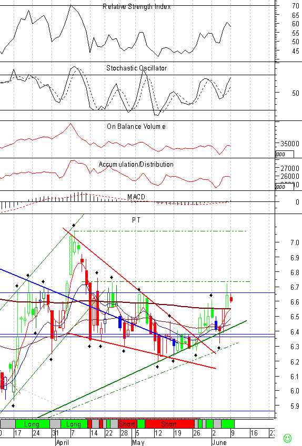The width and height of the screenshot is (302, 446).
Task: Click the Accumulation/Distribution axis value 26000
Action: (x=290, y=176)
